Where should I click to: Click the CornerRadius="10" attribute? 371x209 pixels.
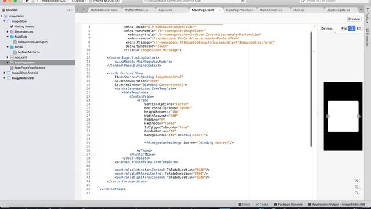tap(160, 131)
